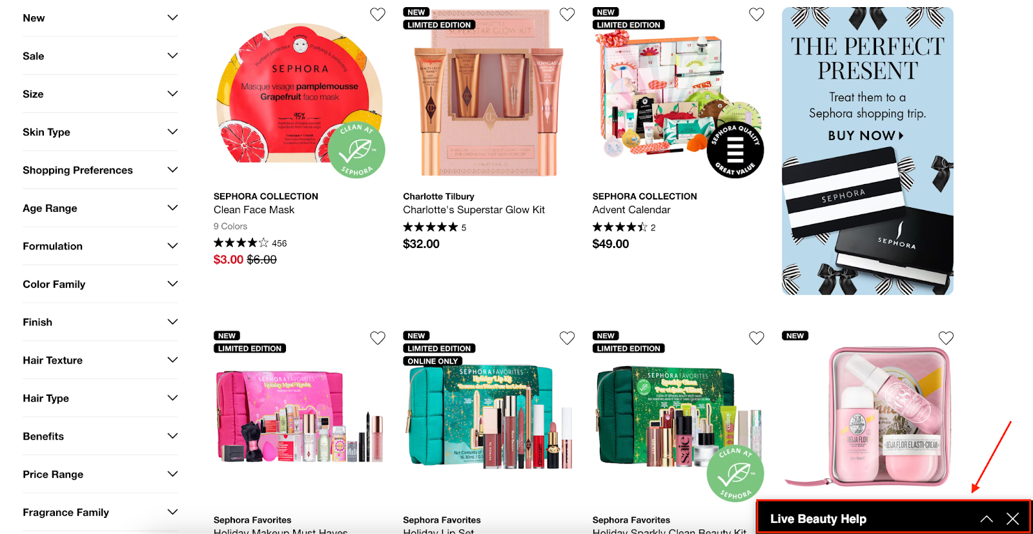Love the pink Beija Flor travel set
The height and width of the screenshot is (534, 1033).
(946, 338)
